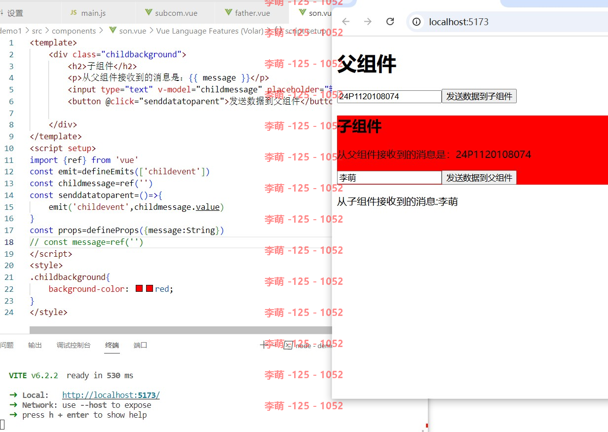Click the commented line '// const message=ref('')'
The width and height of the screenshot is (608, 432).
point(86,242)
